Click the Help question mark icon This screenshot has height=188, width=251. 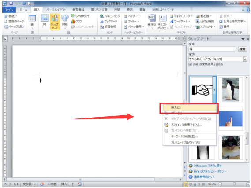pyautogui.click(x=248, y=10)
